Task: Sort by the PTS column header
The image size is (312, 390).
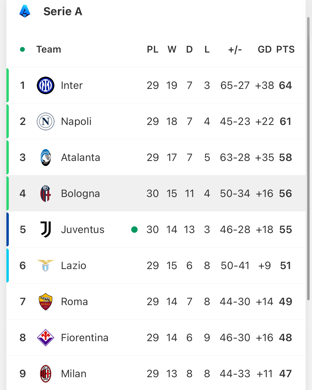Action: point(285,49)
